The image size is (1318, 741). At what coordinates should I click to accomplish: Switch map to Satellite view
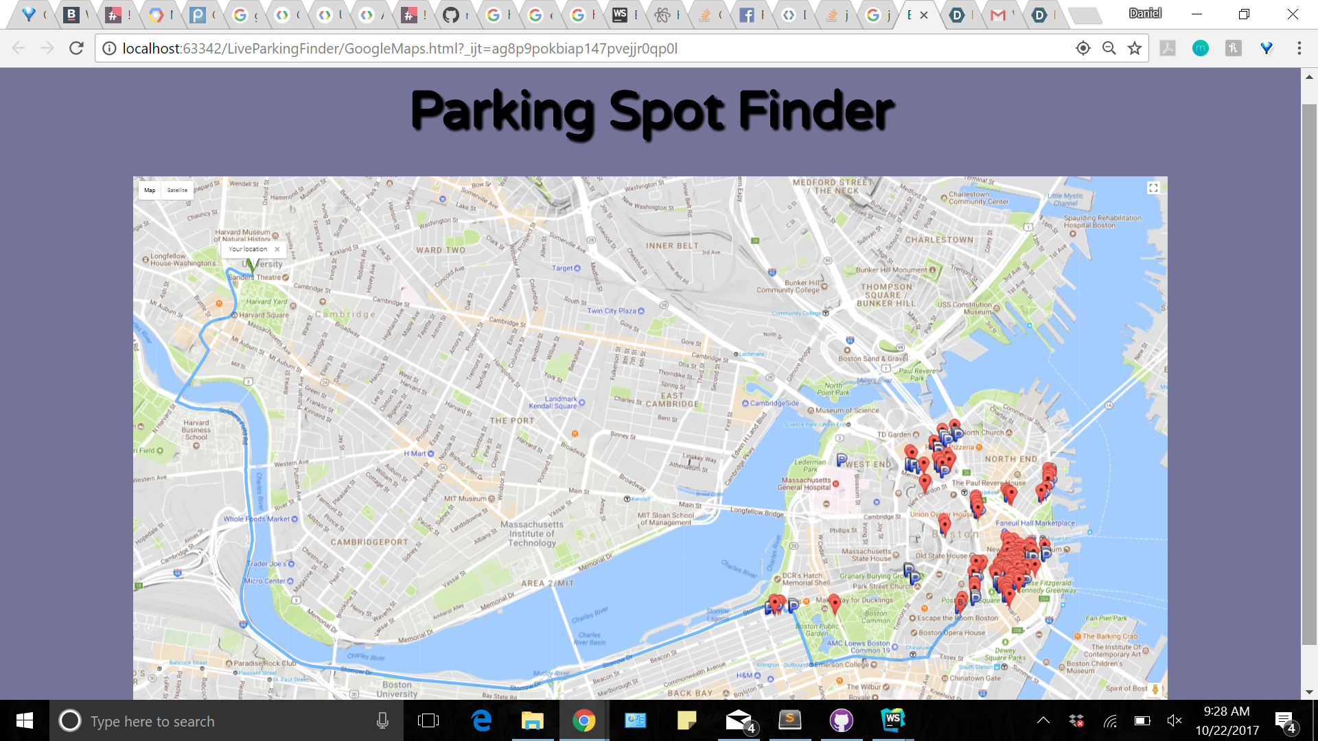177,190
